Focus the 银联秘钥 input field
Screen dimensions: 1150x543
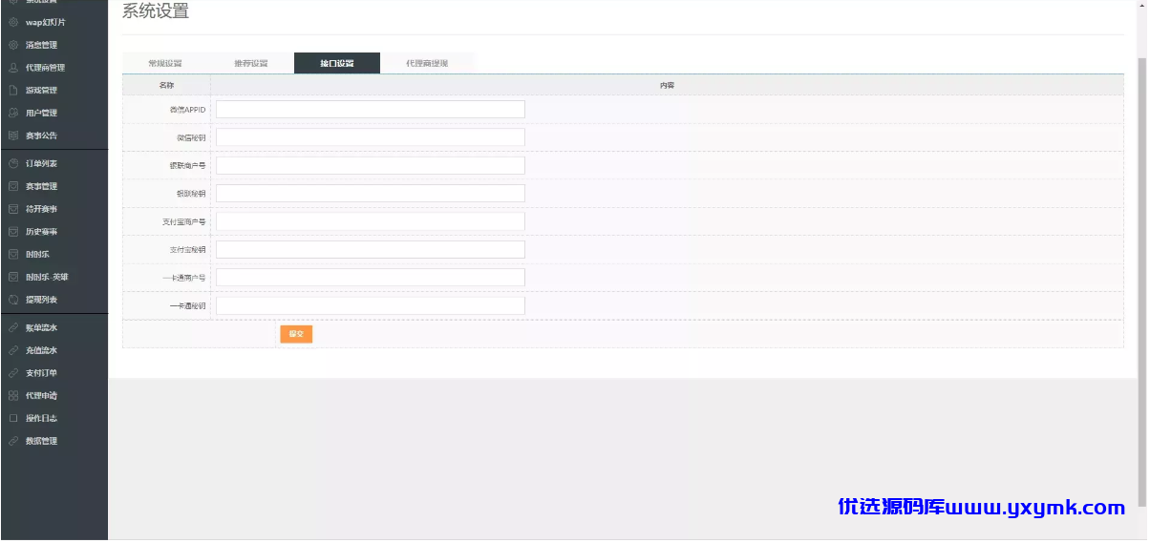click(x=371, y=194)
